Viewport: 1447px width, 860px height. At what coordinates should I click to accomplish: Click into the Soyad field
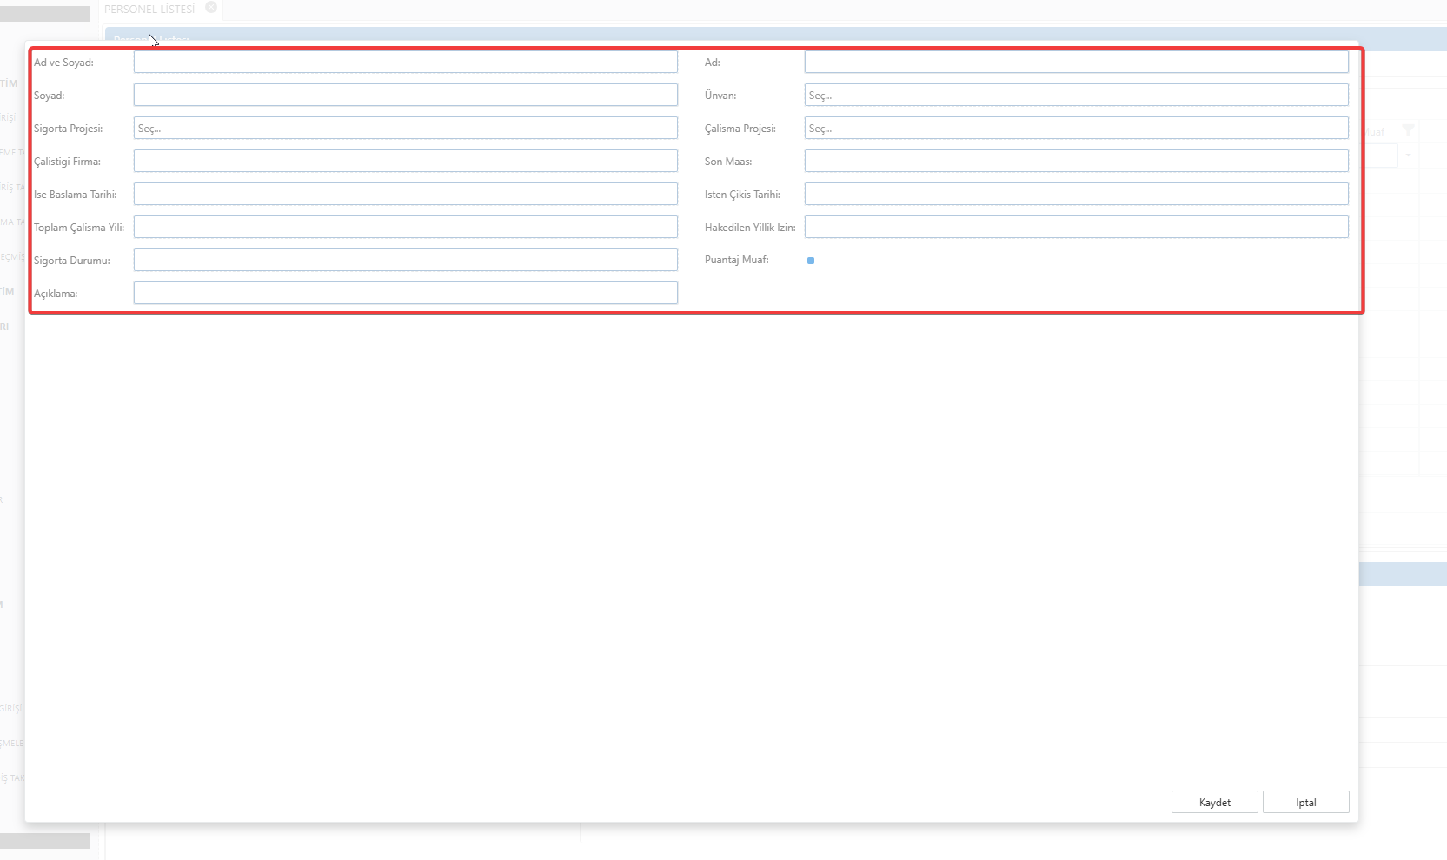coord(405,96)
